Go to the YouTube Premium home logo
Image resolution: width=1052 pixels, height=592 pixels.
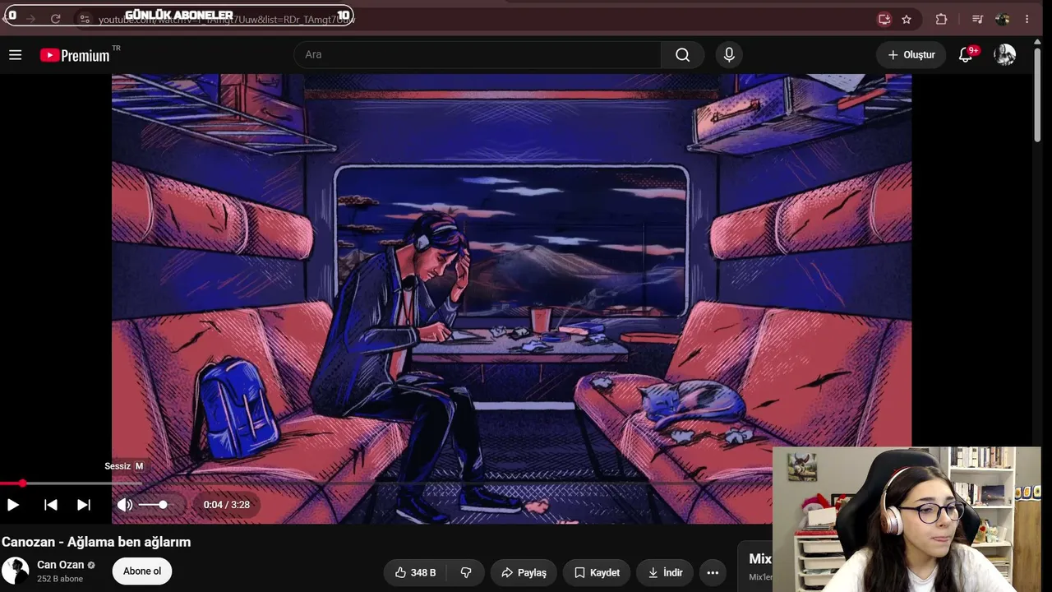click(x=75, y=55)
